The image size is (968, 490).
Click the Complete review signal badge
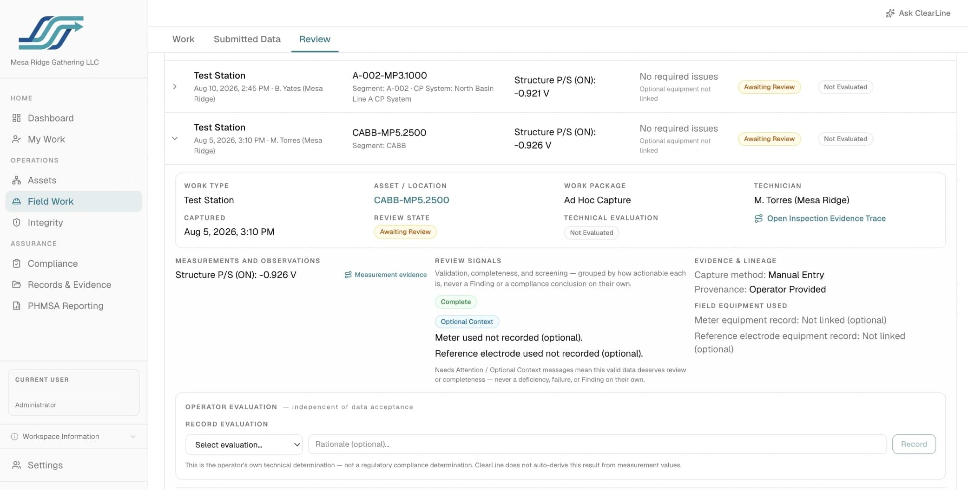pyautogui.click(x=455, y=302)
